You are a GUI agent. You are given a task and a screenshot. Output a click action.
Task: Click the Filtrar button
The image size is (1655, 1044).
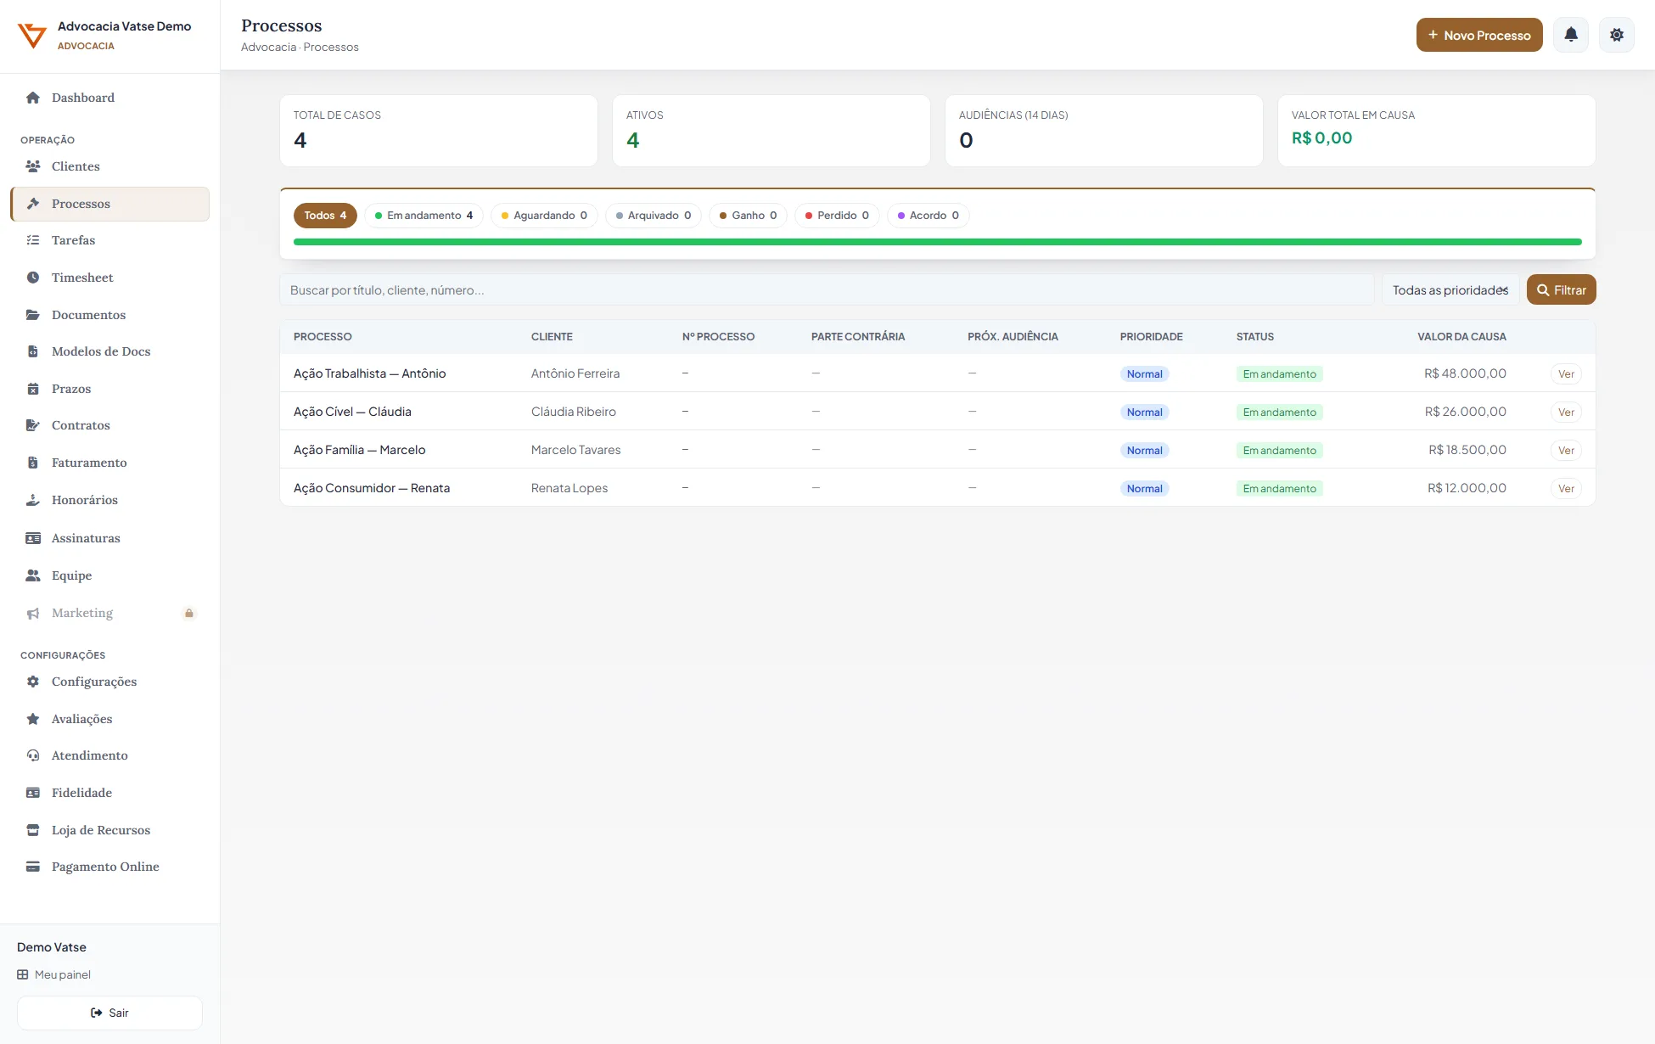click(x=1561, y=290)
